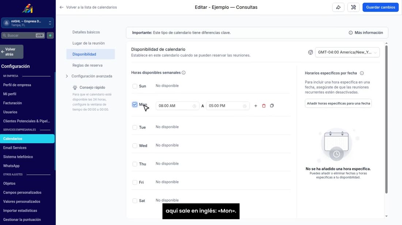Click the Buscar search field
Image resolution: width=402 pixels, height=225 pixels.
point(23,36)
